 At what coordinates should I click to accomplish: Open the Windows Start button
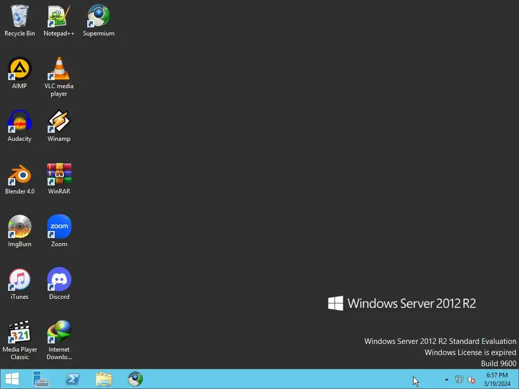click(x=12, y=379)
